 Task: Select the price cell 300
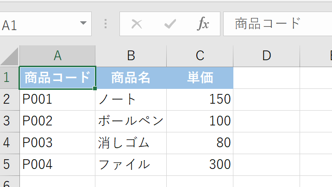[200, 165]
